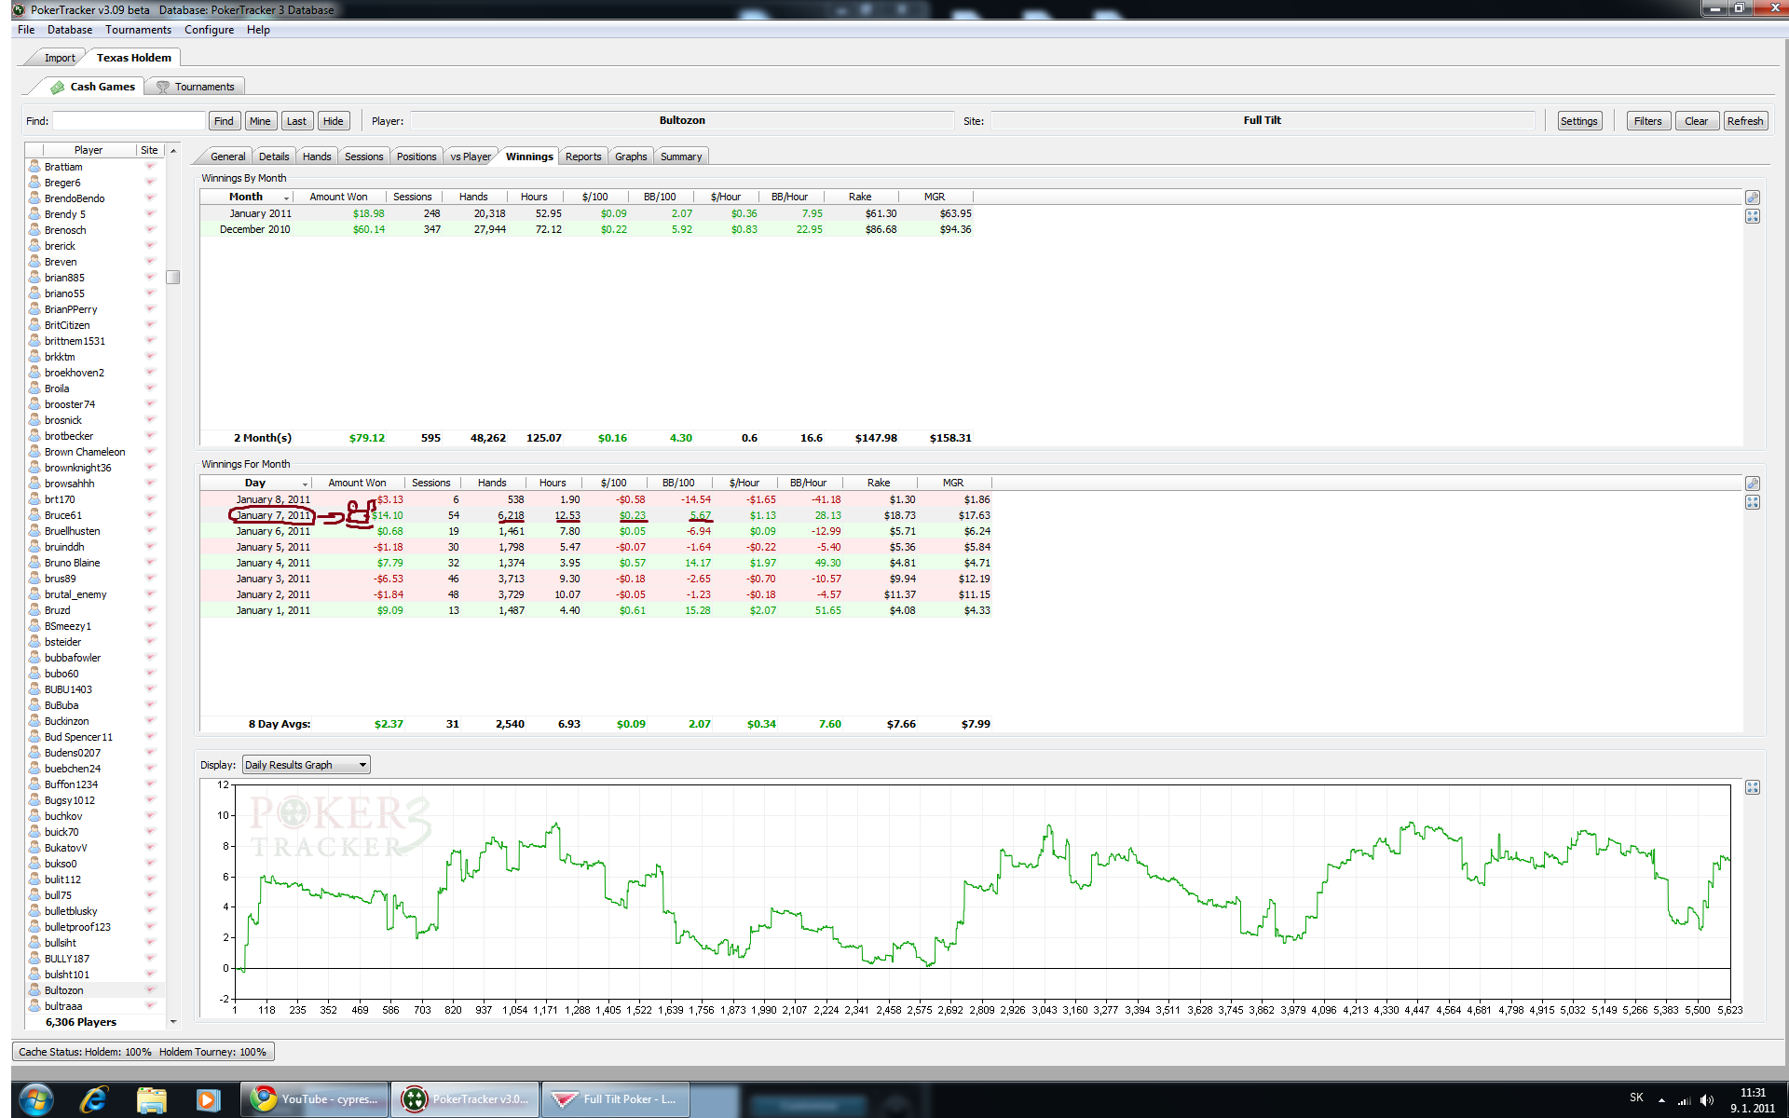
Task: Click the Mine button
Action: [260, 121]
